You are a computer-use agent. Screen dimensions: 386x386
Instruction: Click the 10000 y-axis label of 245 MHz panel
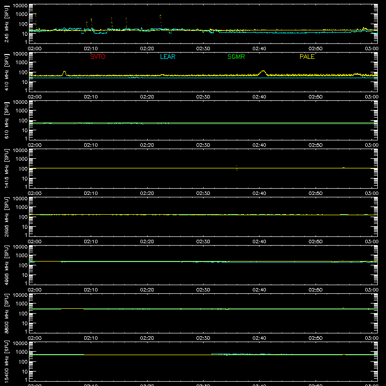(20, 6)
